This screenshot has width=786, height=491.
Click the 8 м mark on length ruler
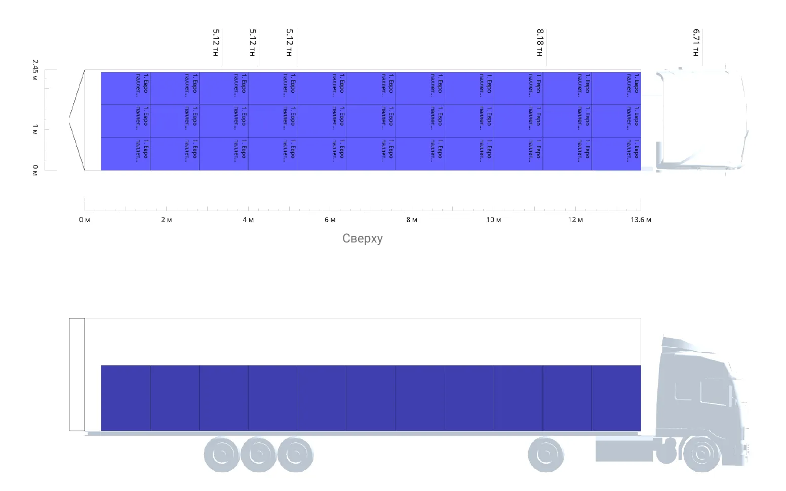[412, 220]
